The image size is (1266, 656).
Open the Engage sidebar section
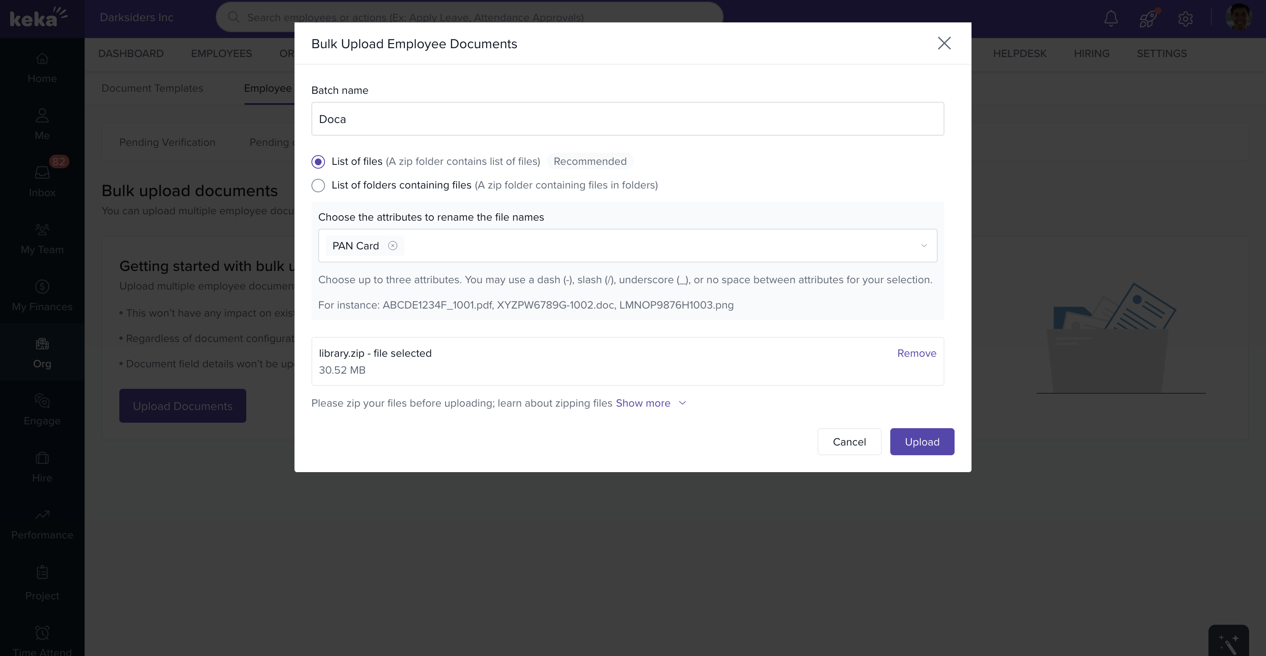coord(42,410)
